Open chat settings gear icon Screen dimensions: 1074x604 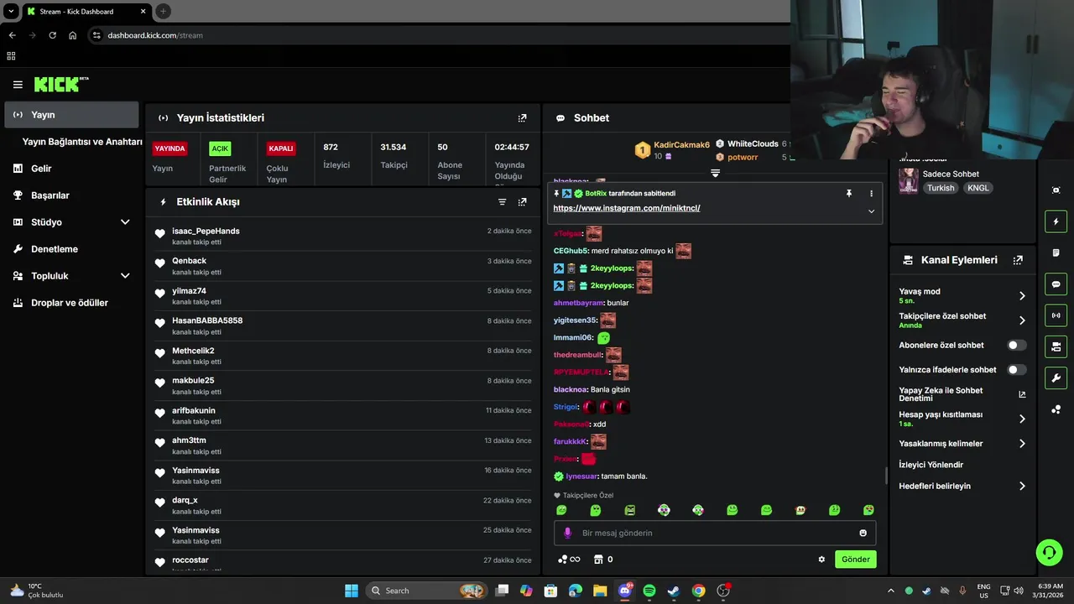point(821,560)
